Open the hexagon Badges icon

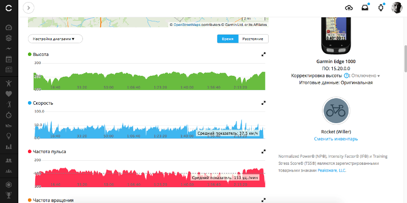pyautogui.click(x=9, y=185)
